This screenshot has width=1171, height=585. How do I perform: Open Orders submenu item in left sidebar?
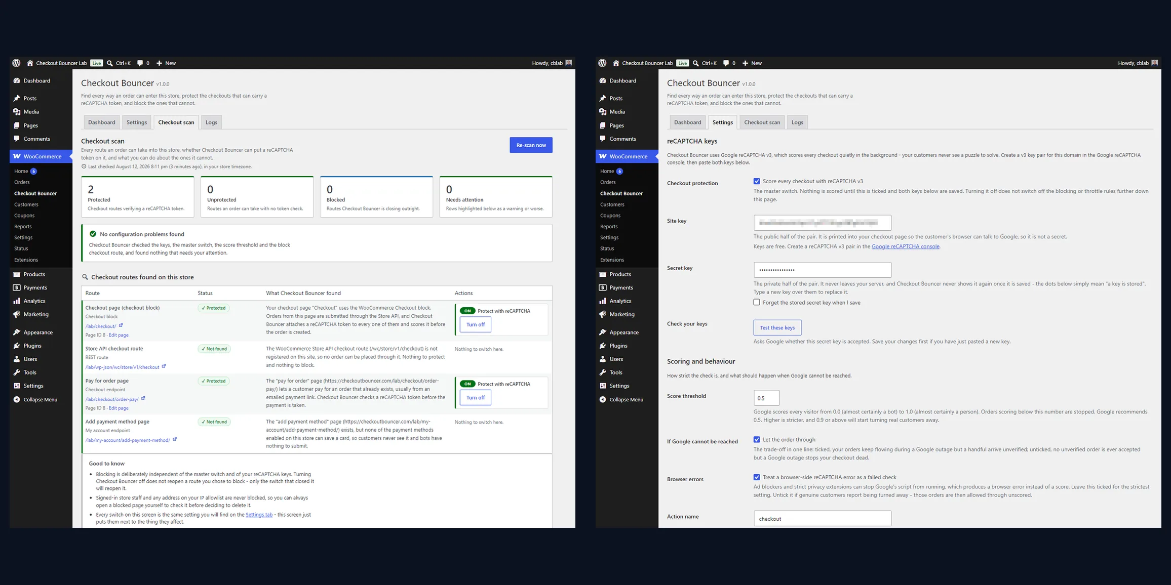[22, 182]
